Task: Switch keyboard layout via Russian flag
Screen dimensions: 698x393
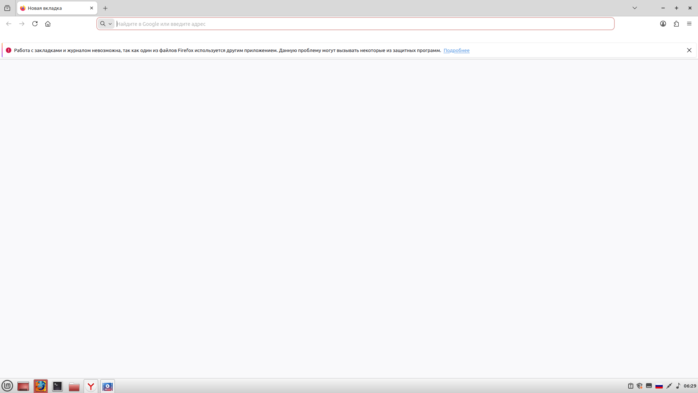Action: (x=659, y=386)
